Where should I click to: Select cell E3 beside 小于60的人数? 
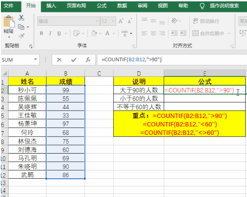(204, 98)
